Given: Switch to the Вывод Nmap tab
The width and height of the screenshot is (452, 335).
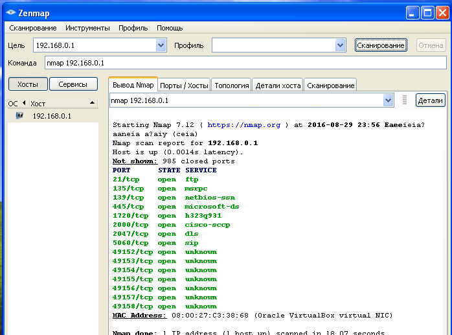Looking at the screenshot, I should pyautogui.click(x=133, y=85).
